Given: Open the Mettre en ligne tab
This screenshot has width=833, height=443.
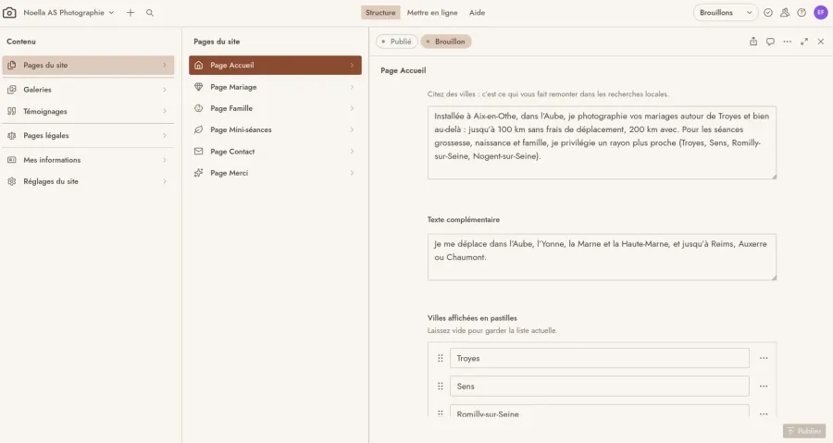Looking at the screenshot, I should (x=432, y=13).
